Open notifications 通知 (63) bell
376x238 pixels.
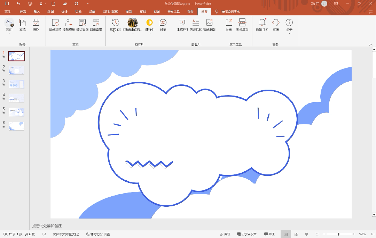click(262, 25)
